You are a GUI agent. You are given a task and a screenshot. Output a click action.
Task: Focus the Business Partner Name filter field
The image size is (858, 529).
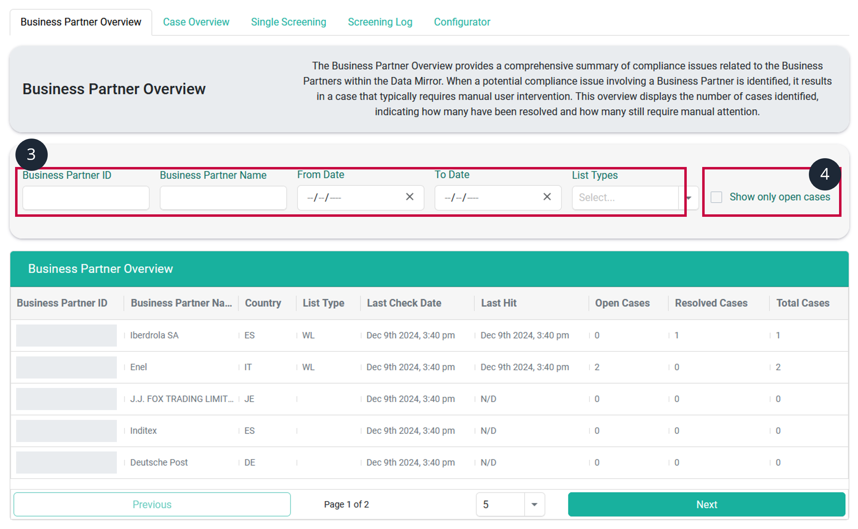223,198
